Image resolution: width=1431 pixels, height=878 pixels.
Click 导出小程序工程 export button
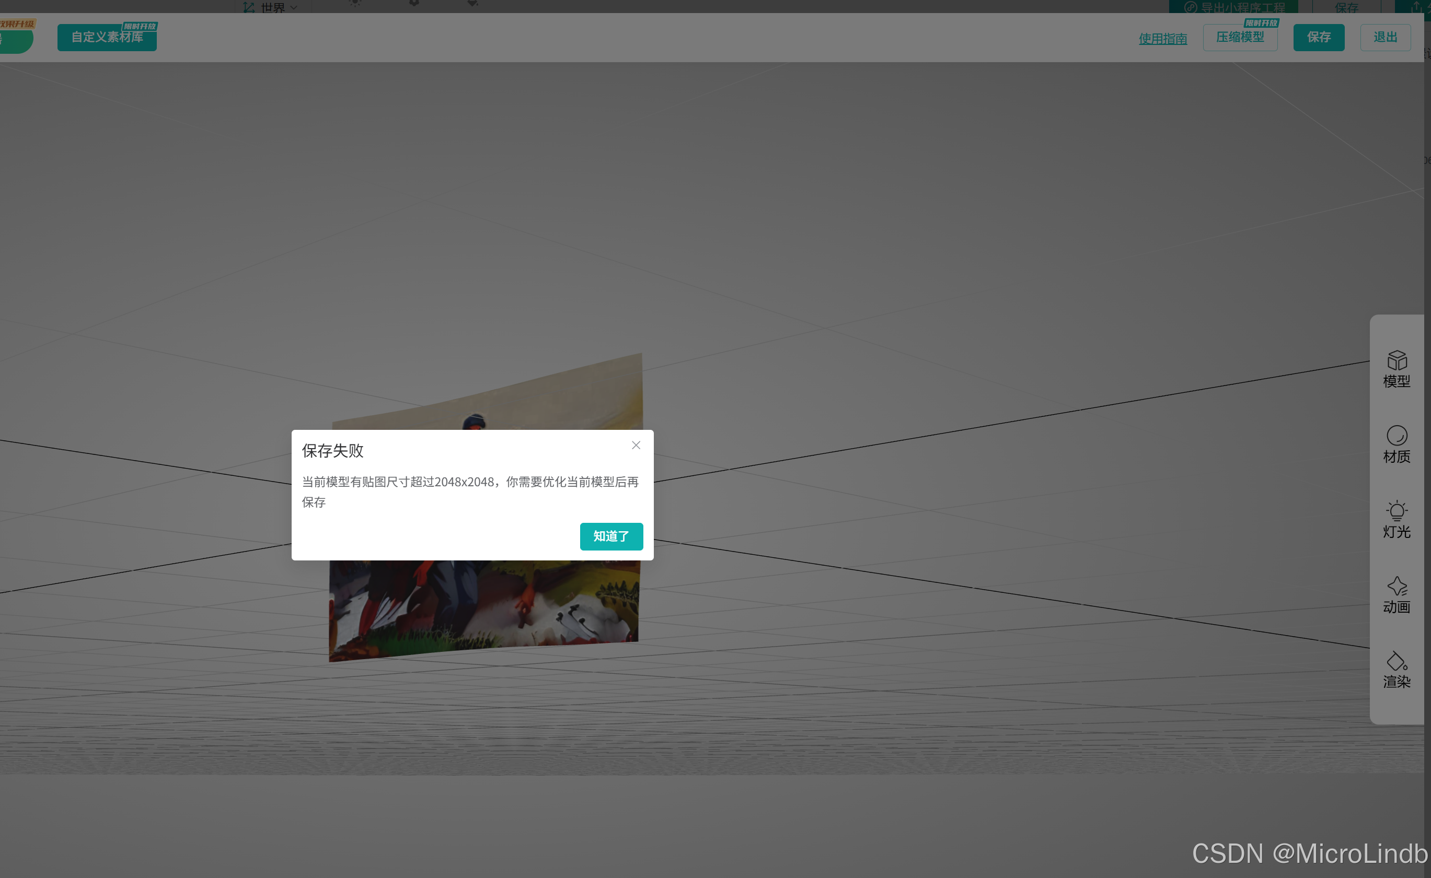tap(1234, 7)
